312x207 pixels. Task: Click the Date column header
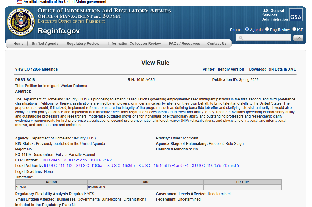pyautogui.click(x=145, y=182)
